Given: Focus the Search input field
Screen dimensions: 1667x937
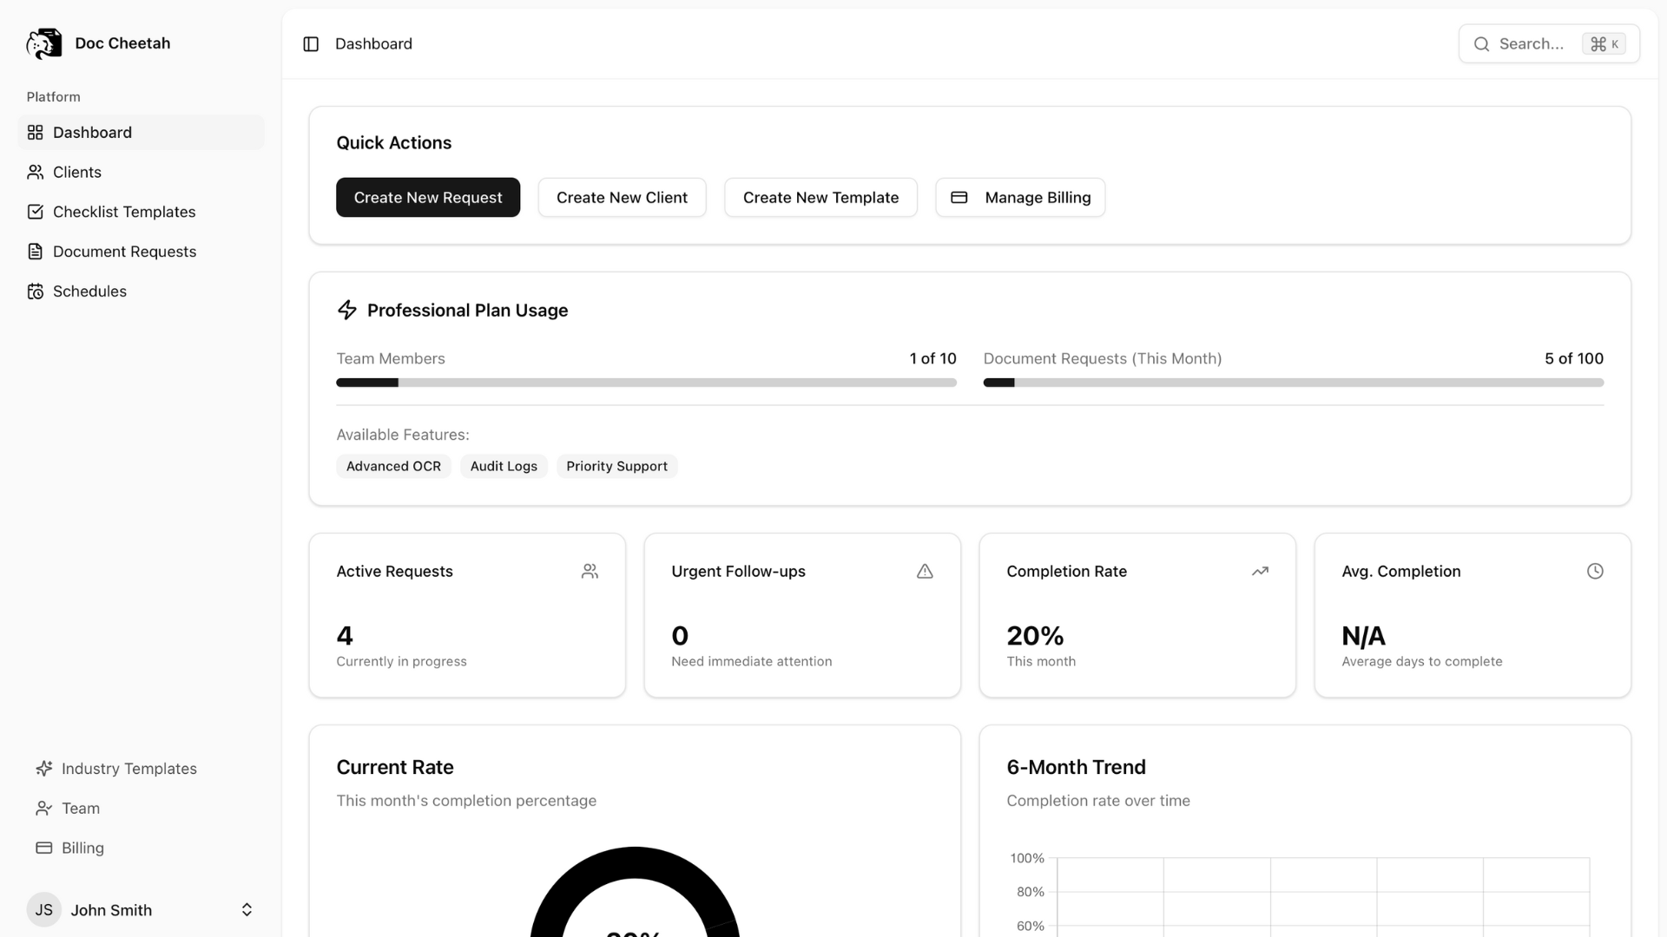Looking at the screenshot, I should click(x=1549, y=44).
